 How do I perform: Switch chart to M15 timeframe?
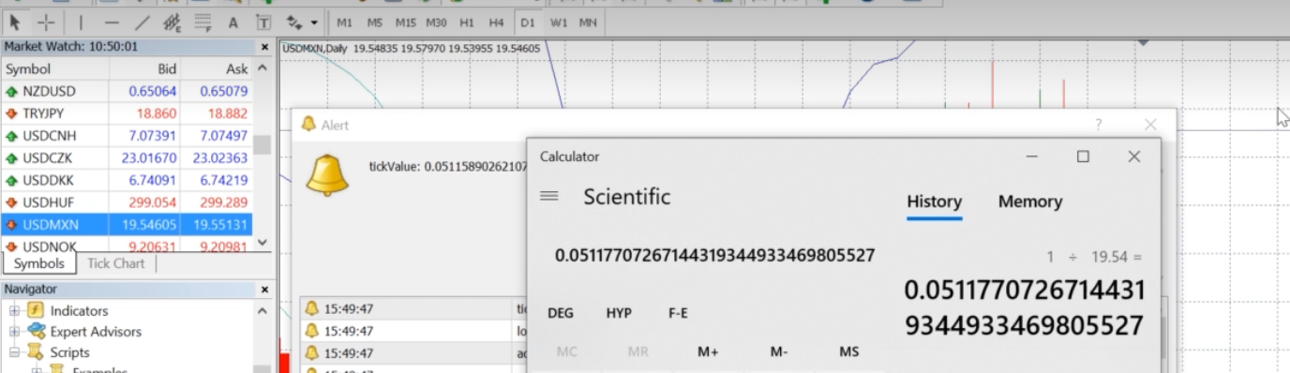(x=405, y=22)
